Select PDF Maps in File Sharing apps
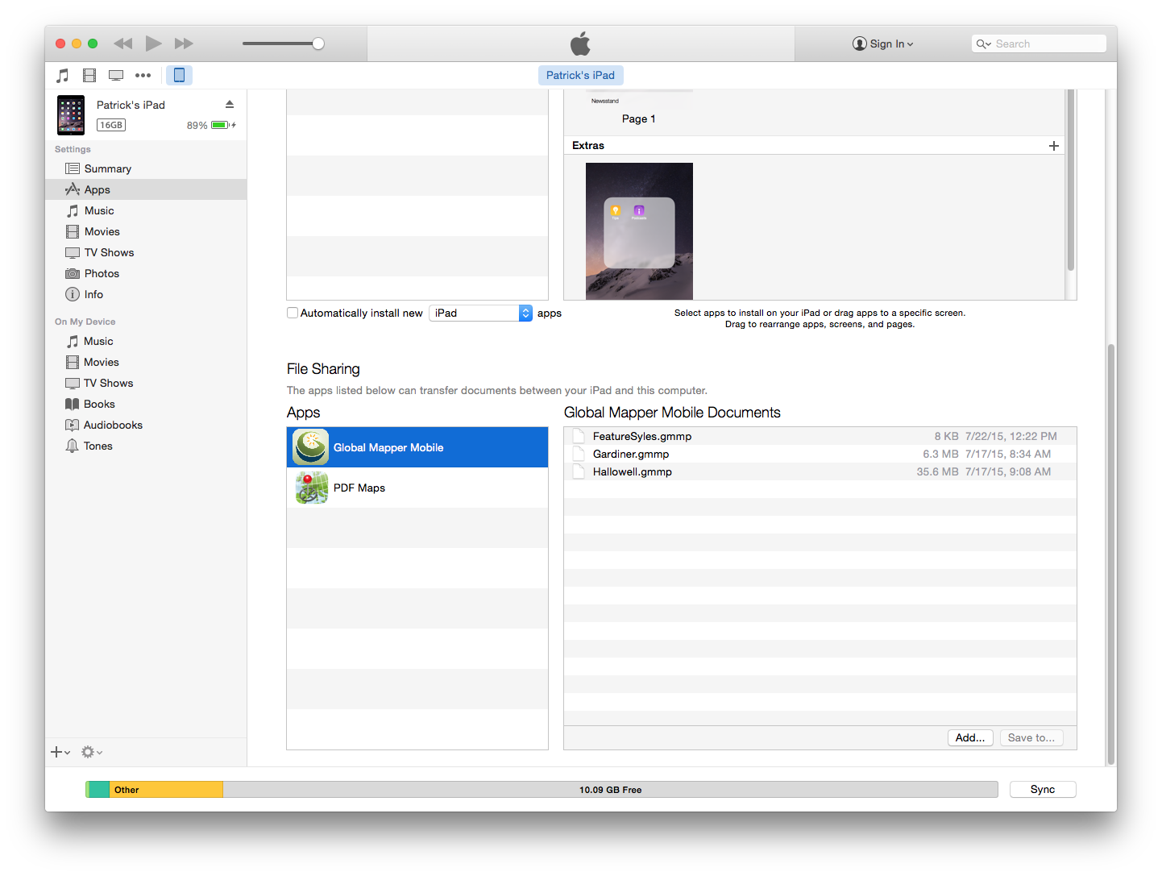Viewport: 1162px width, 876px height. [417, 488]
